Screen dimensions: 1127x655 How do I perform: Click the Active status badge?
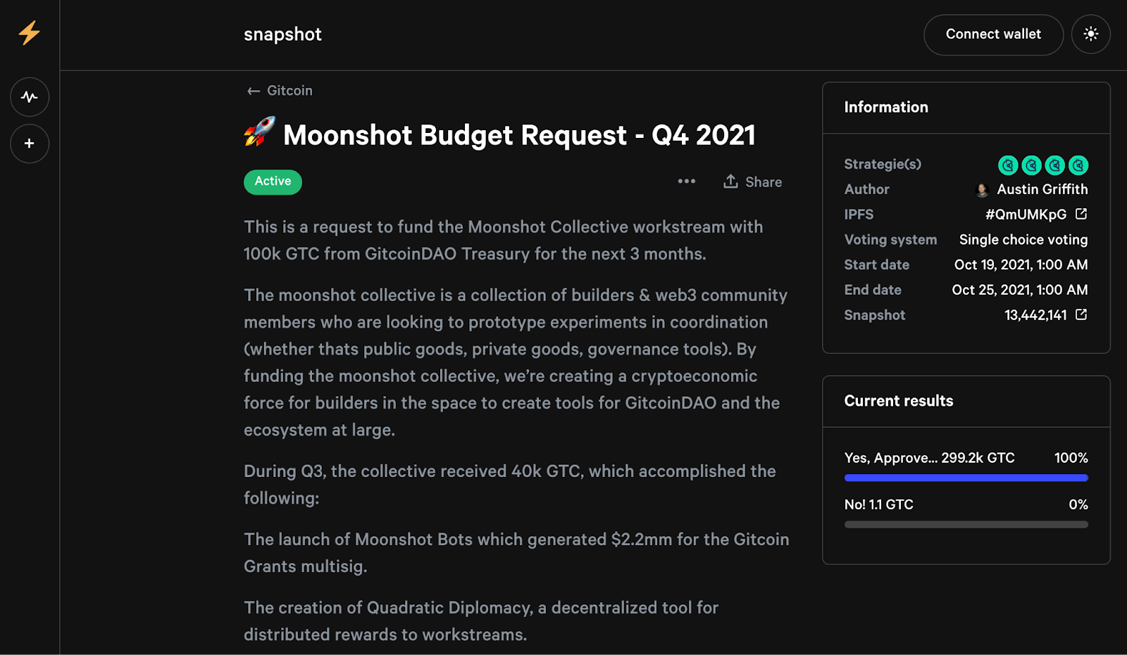click(x=273, y=182)
